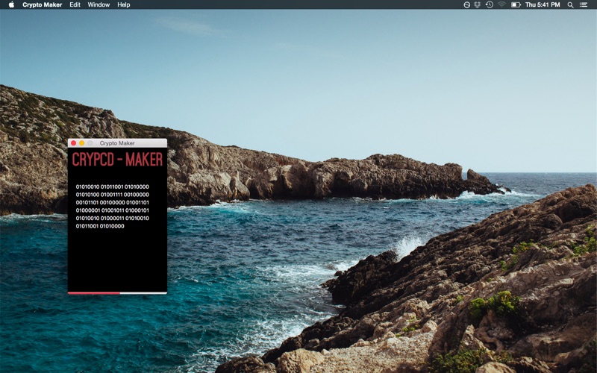Viewport: 597px width, 373px height.
Task: Open the Apple menu
Action: click(x=11, y=4)
